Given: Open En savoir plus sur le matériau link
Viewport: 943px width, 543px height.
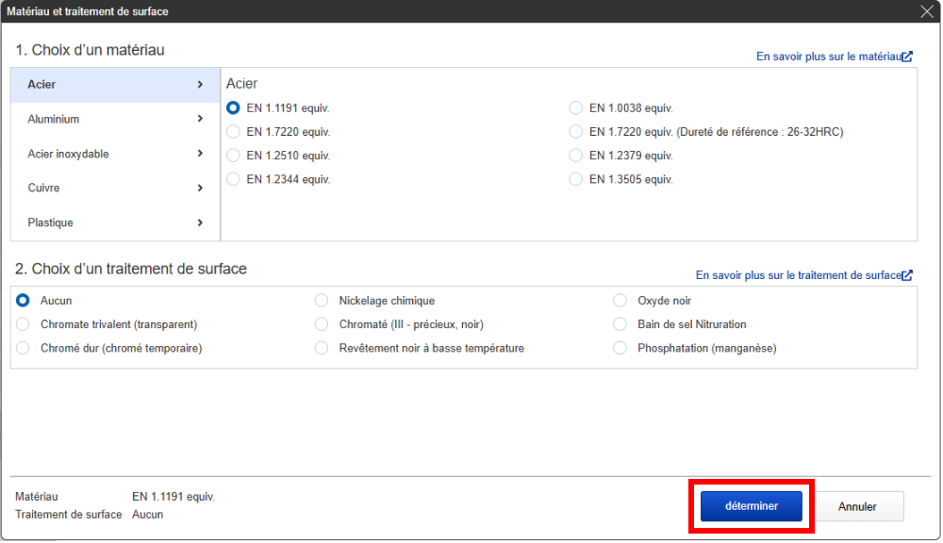Looking at the screenshot, I should (x=829, y=57).
